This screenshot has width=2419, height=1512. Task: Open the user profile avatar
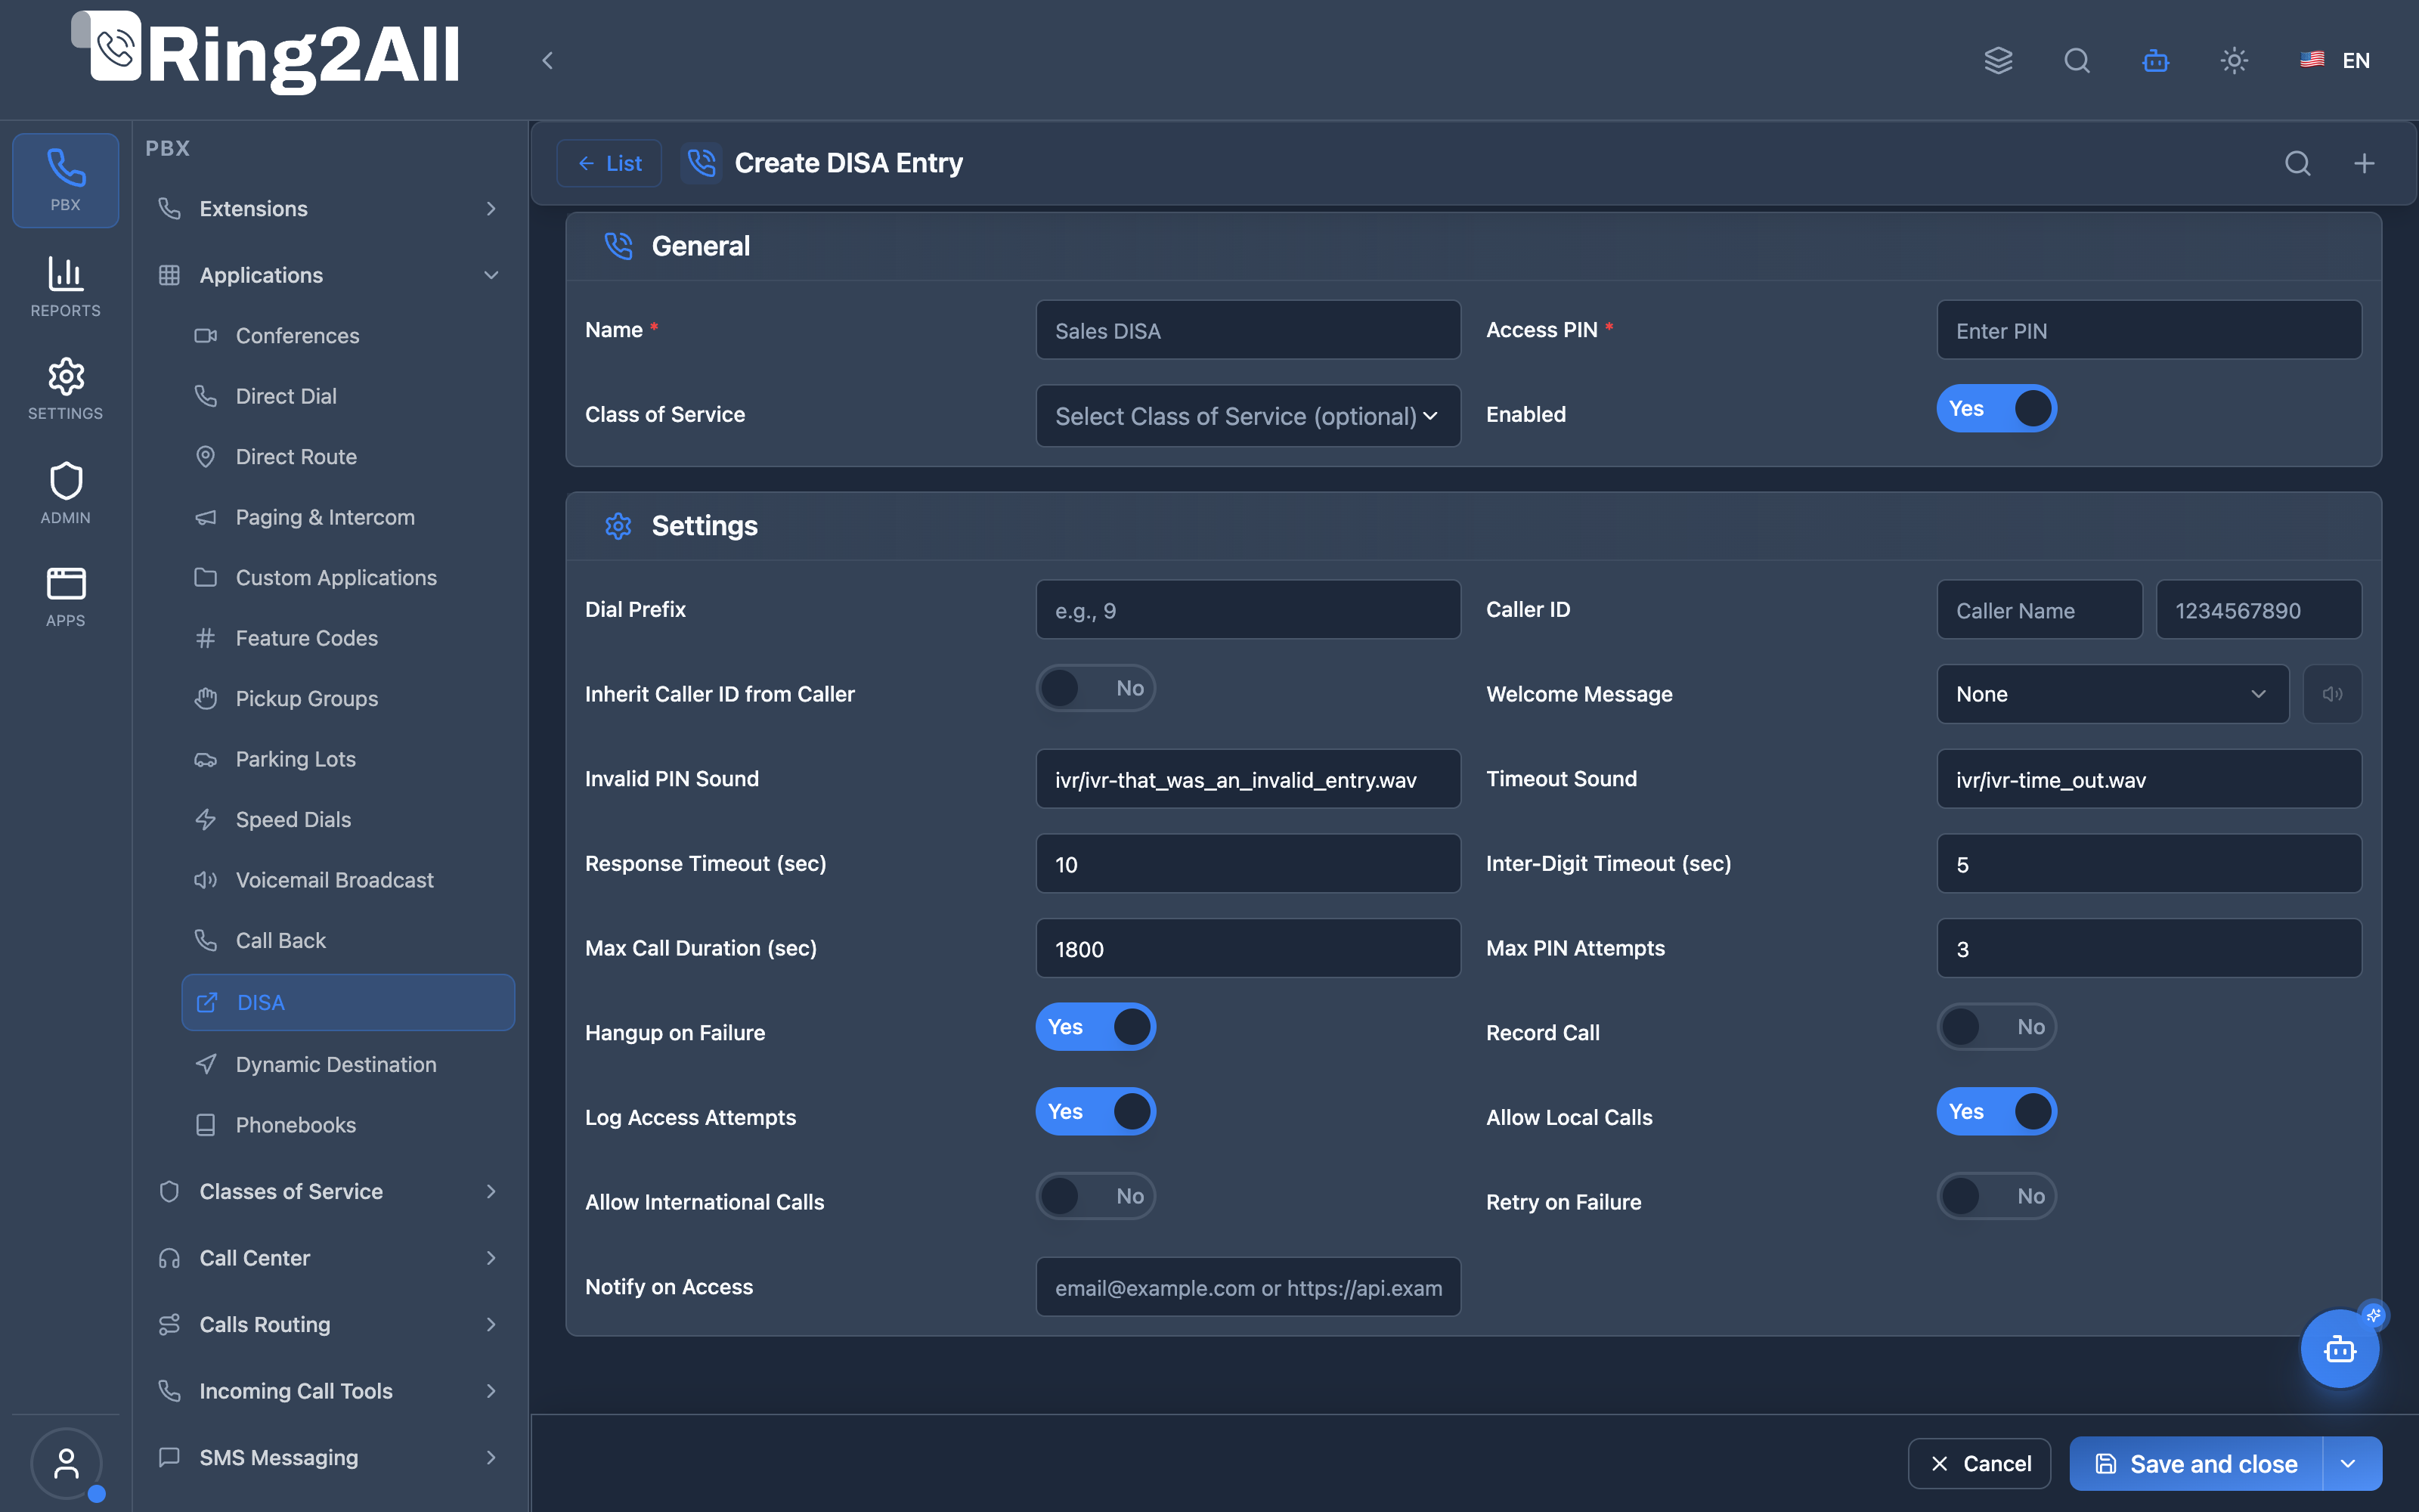click(x=66, y=1463)
